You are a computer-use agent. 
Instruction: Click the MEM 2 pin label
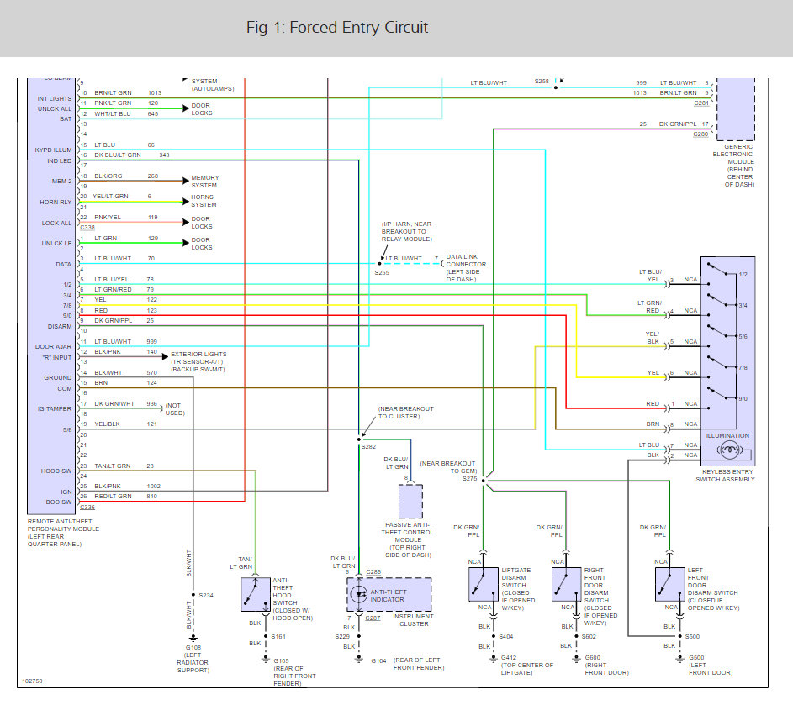(x=61, y=181)
